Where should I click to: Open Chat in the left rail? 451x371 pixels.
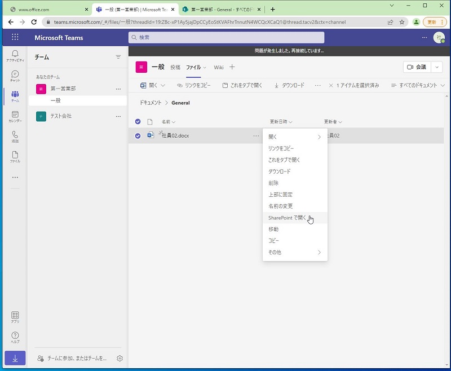[x=15, y=76]
